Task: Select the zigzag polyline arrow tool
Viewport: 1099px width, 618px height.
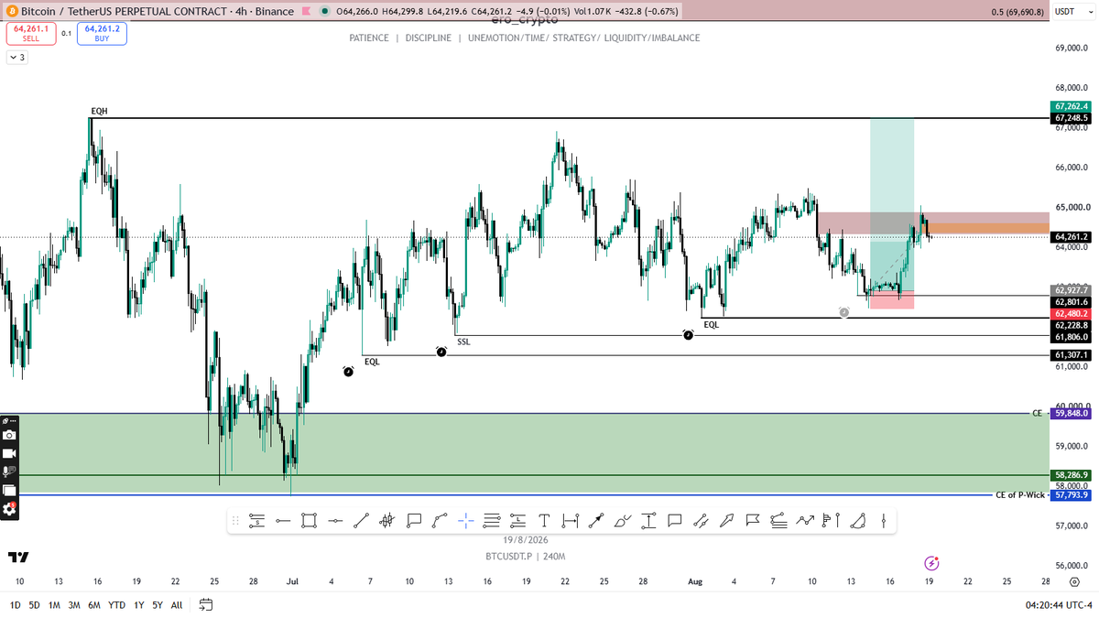Action: click(x=805, y=521)
